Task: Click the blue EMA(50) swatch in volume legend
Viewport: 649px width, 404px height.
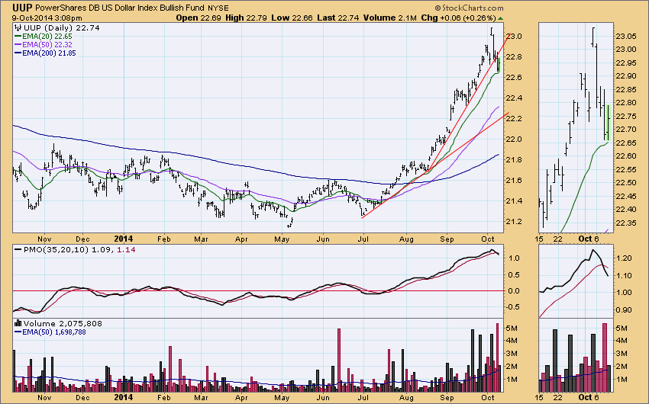Action: pos(18,332)
